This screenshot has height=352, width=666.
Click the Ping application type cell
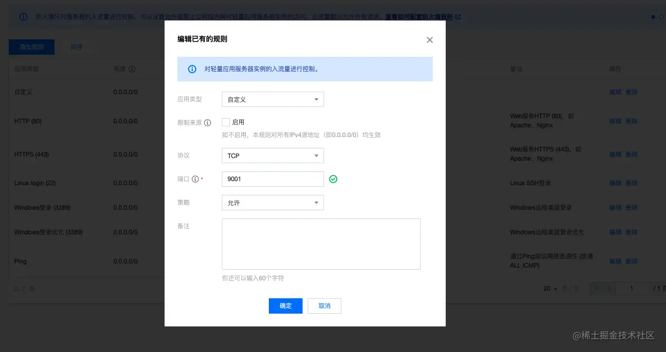coord(20,261)
